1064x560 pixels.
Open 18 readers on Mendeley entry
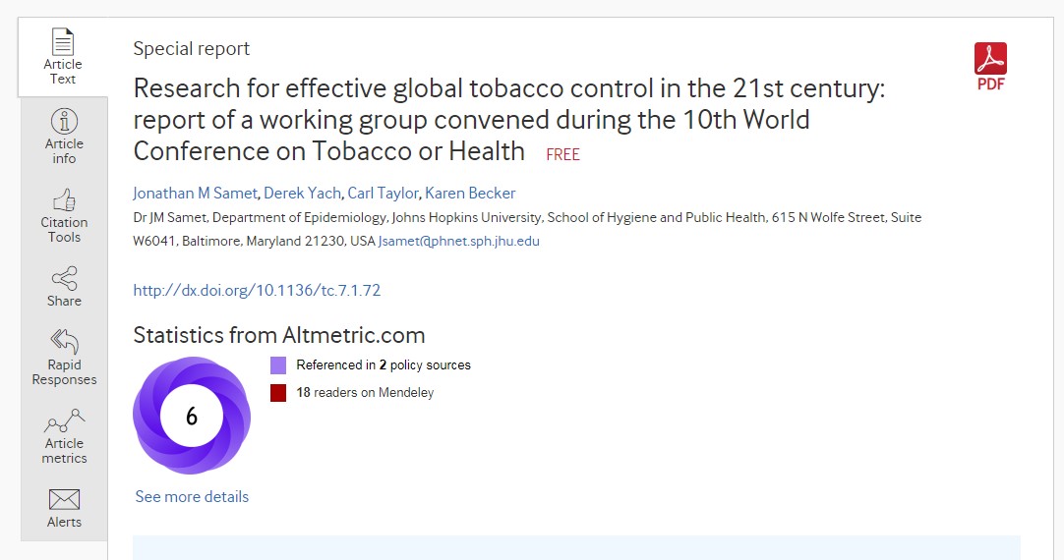[365, 393]
